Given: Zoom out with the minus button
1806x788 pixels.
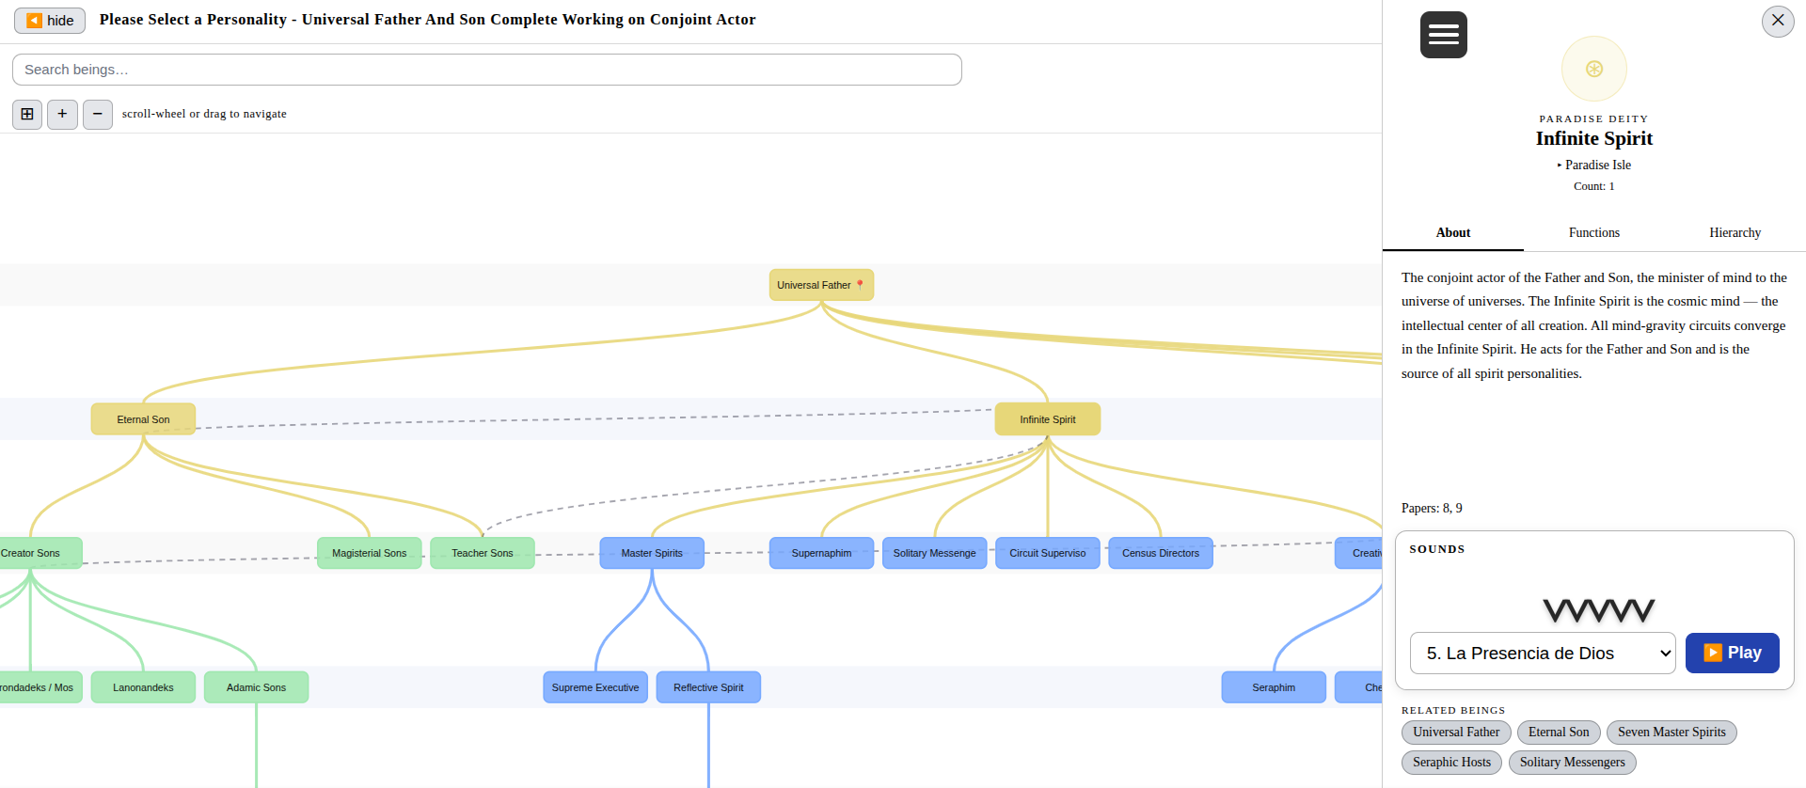Looking at the screenshot, I should point(98,114).
